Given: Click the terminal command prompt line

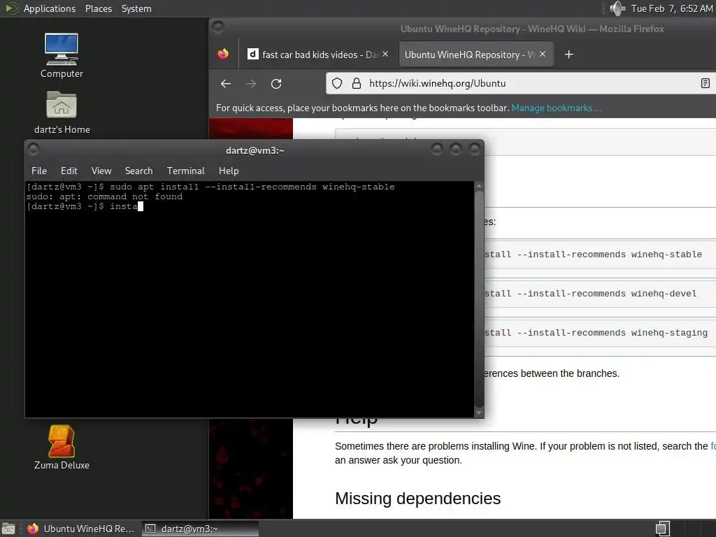Looking at the screenshot, I should click(x=85, y=206).
